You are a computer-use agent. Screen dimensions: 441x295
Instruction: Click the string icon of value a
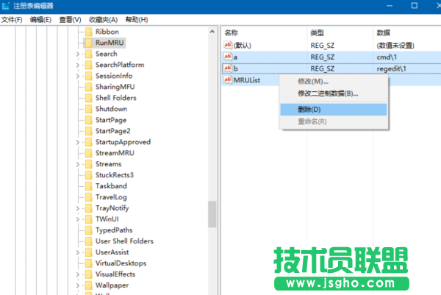228,57
